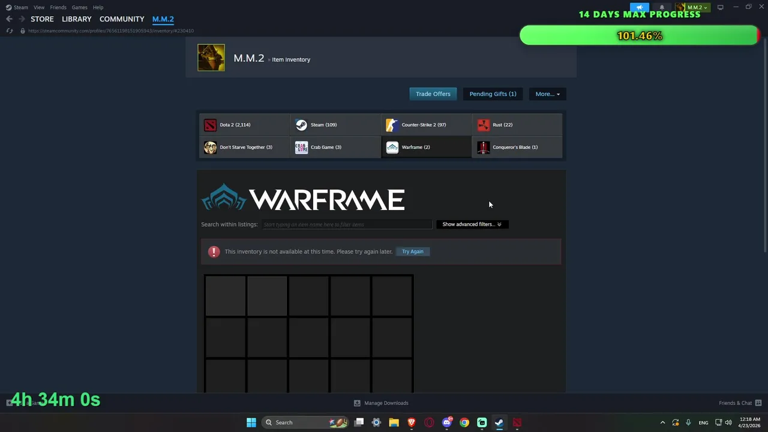Click the M.M.2 profile avatar image
Screen dimensions: 768x432
(x=211, y=58)
